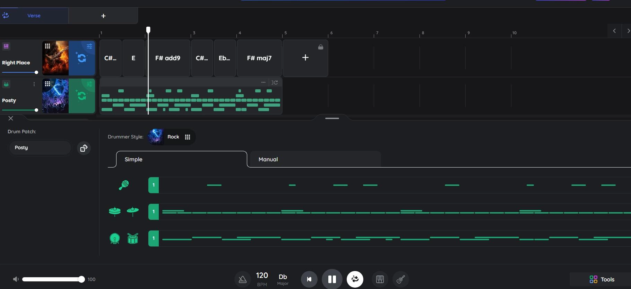
Task: Pause playback
Action: click(x=332, y=279)
